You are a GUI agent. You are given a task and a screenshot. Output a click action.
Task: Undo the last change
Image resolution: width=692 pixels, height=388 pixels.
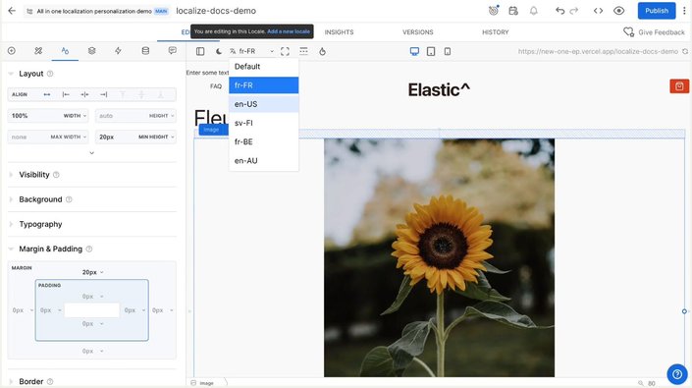[560, 11]
